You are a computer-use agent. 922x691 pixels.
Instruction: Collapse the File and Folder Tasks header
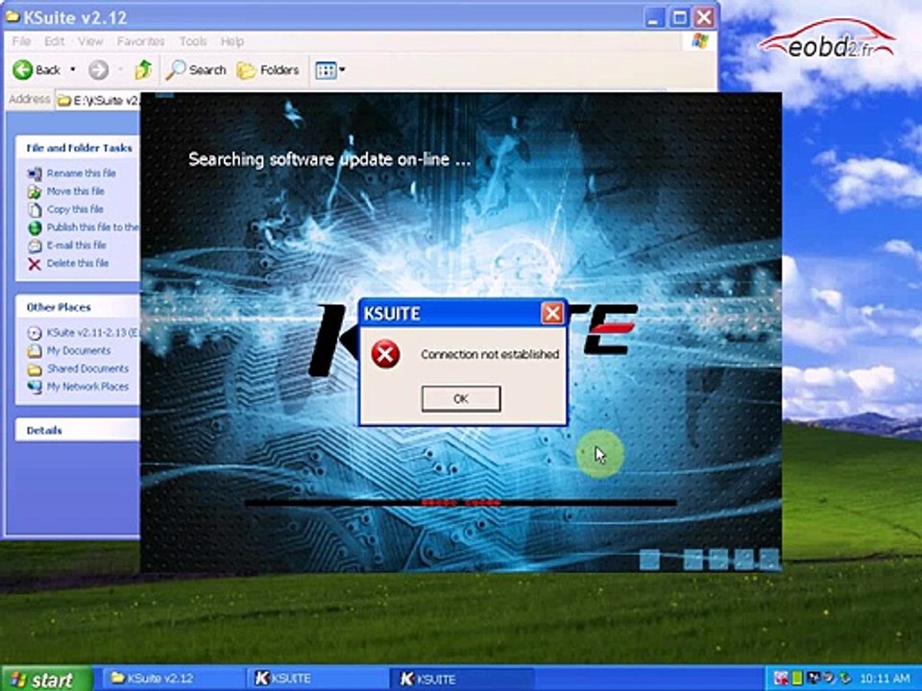click(x=78, y=148)
